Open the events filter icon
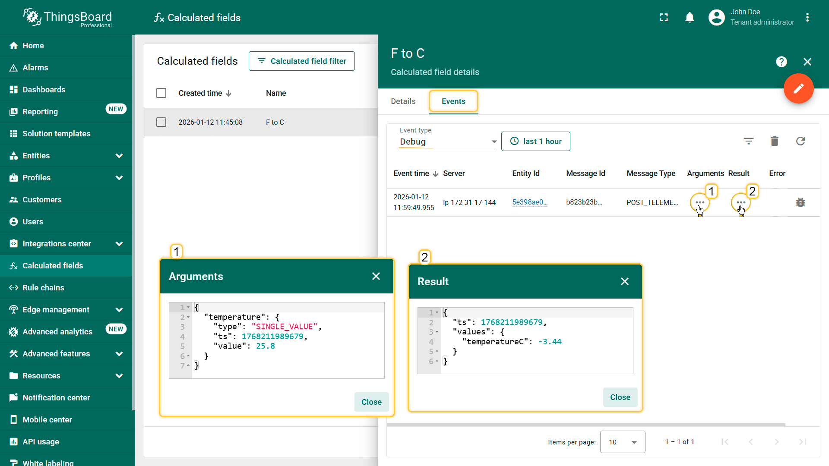The width and height of the screenshot is (829, 466). (748, 141)
